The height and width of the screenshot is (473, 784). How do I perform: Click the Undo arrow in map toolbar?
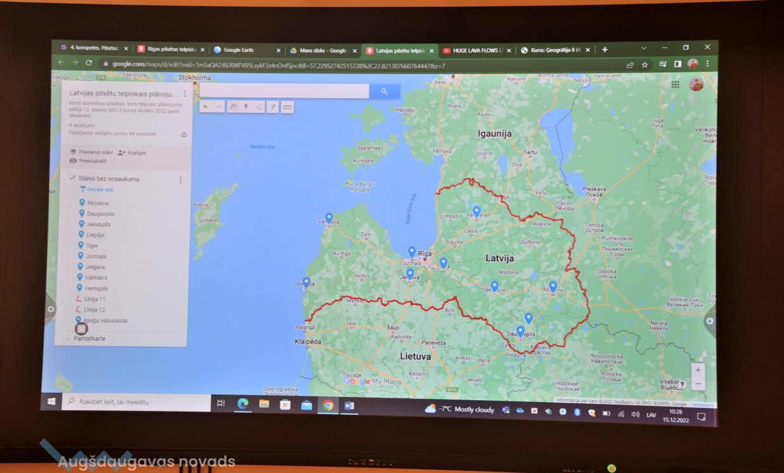tap(205, 107)
